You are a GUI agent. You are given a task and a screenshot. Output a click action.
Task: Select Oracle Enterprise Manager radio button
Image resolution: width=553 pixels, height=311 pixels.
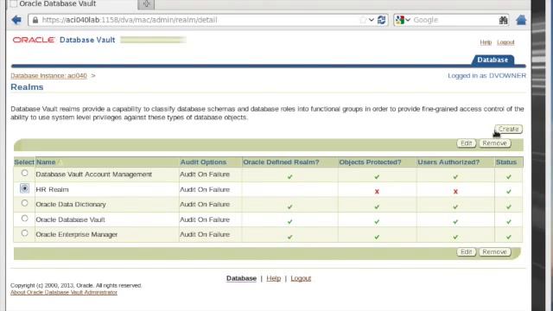coord(24,233)
